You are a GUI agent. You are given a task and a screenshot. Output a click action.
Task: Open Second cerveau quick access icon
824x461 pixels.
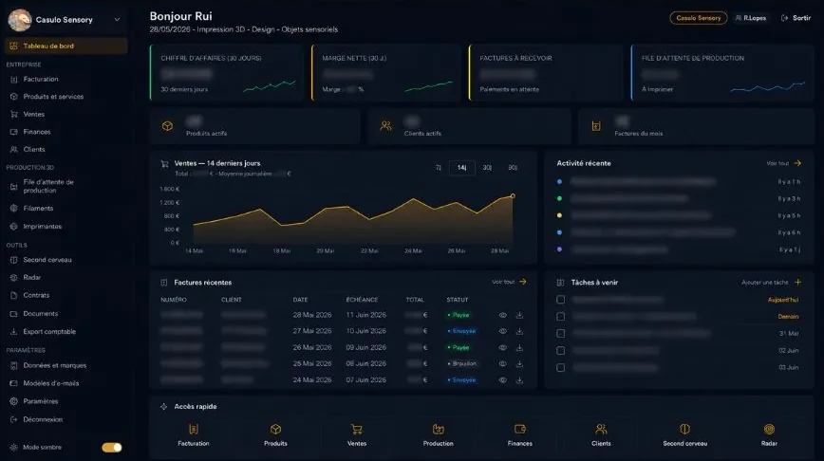click(x=684, y=430)
